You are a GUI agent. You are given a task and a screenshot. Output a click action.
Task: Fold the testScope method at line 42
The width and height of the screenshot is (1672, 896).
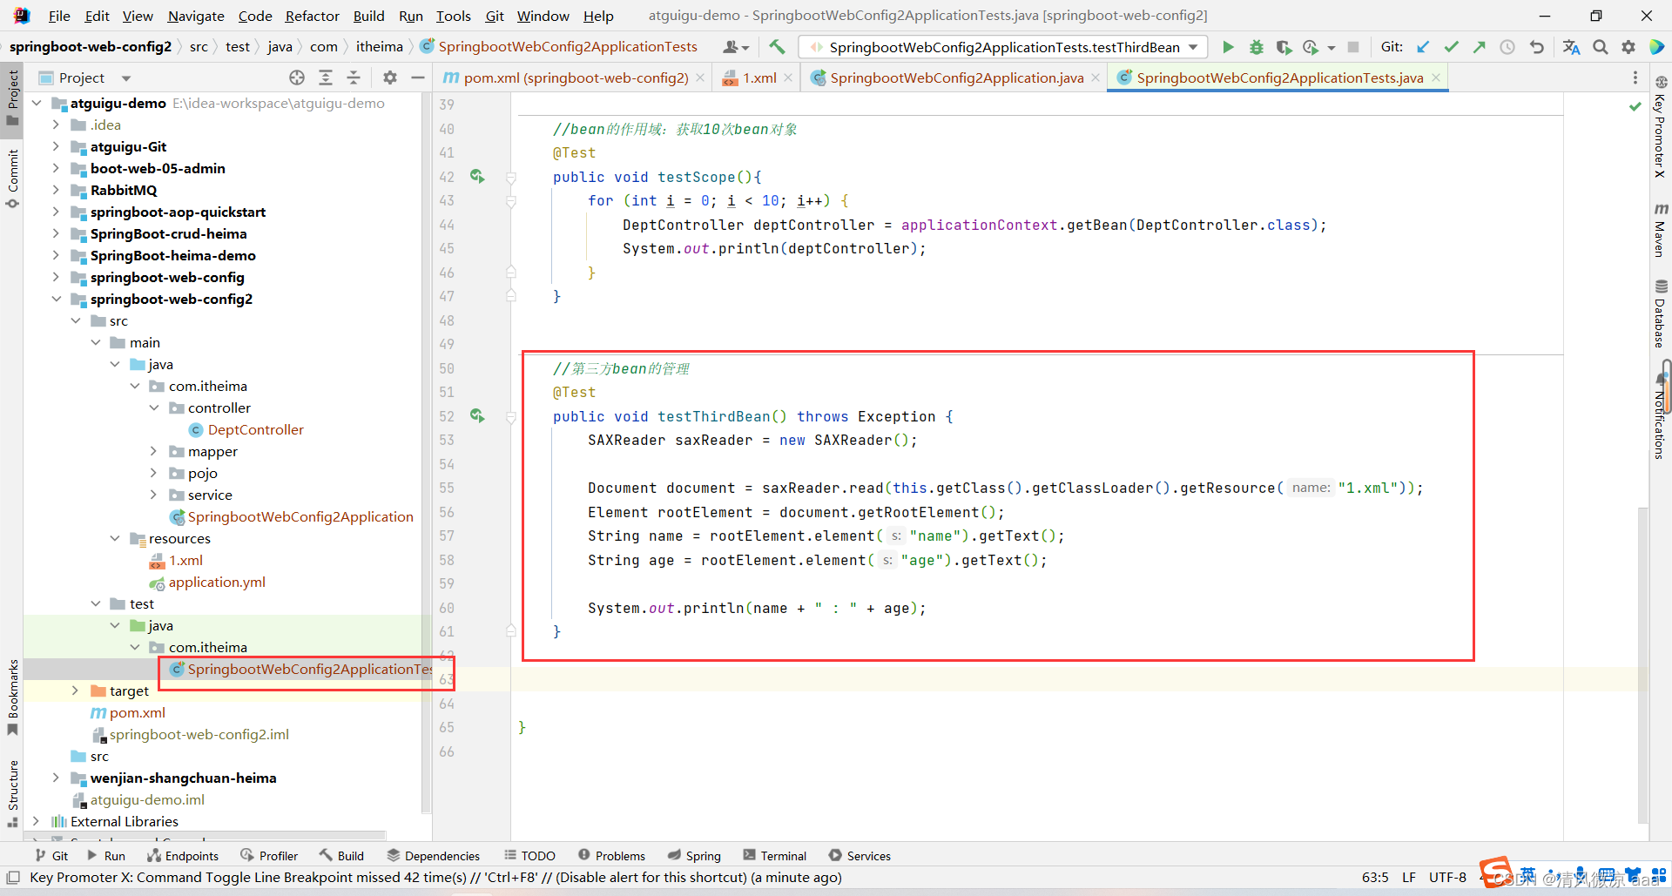click(x=511, y=178)
